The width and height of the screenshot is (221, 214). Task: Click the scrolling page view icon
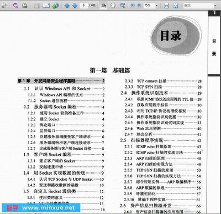[166, 6]
